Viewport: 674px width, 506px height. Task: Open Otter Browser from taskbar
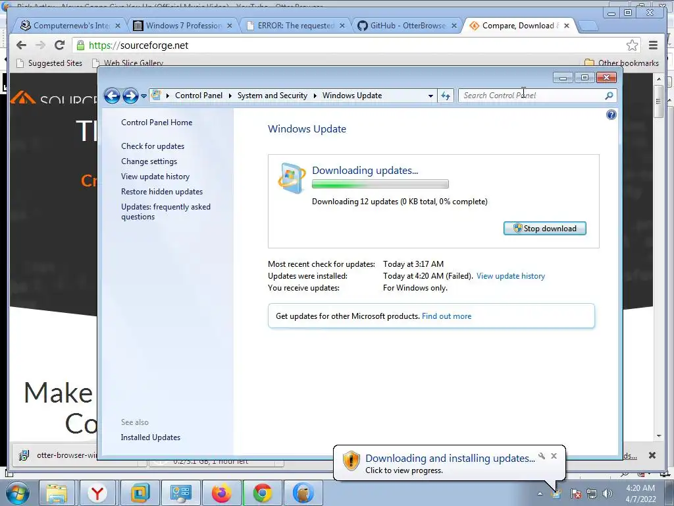click(x=303, y=493)
